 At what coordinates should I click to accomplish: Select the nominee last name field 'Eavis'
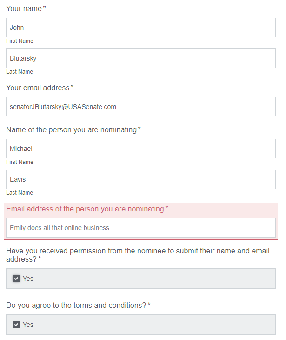click(141, 179)
